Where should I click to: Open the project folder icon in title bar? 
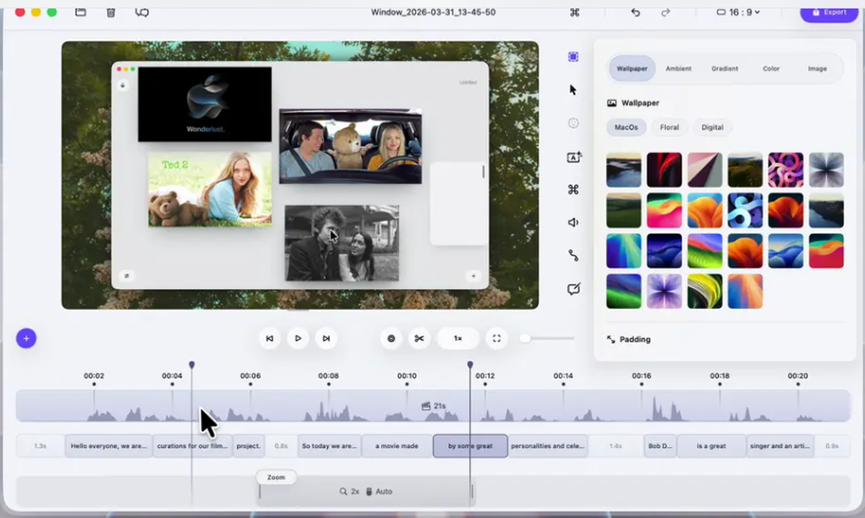click(80, 12)
